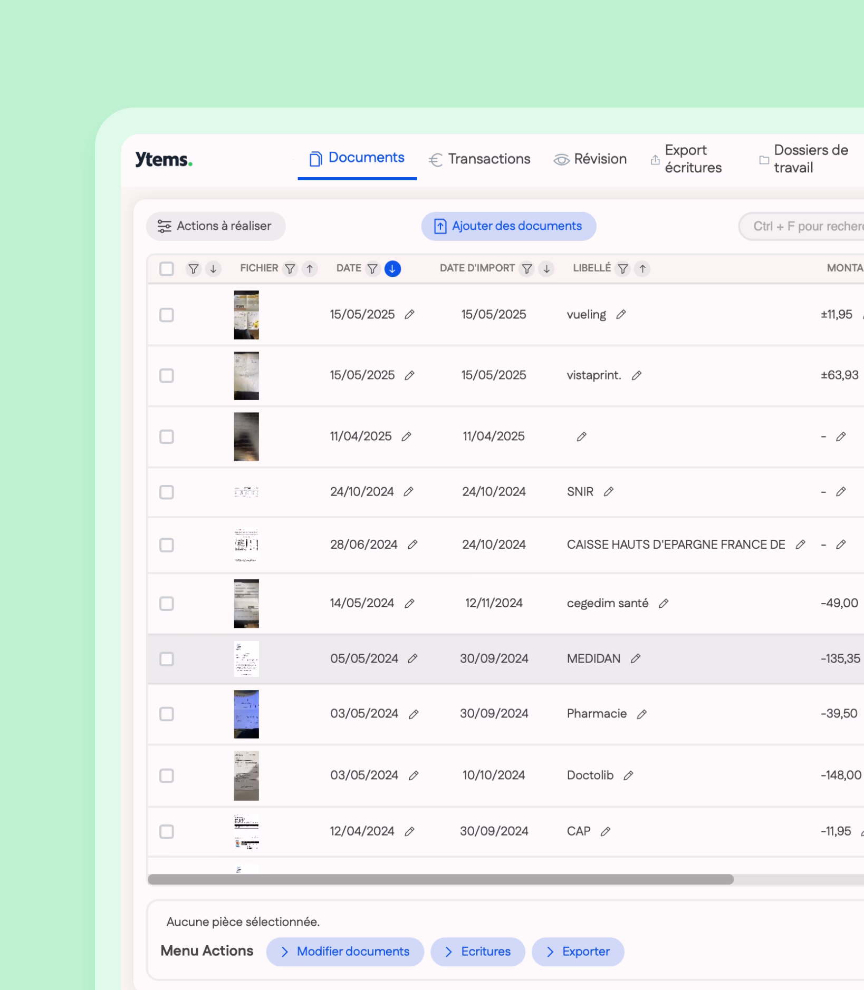Click the amount -49,00 value
Viewport: 864px width, 990px height.
tap(839, 603)
